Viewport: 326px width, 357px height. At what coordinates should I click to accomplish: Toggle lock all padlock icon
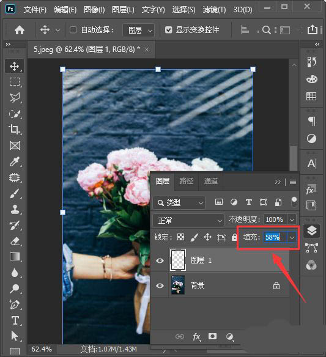234,237
